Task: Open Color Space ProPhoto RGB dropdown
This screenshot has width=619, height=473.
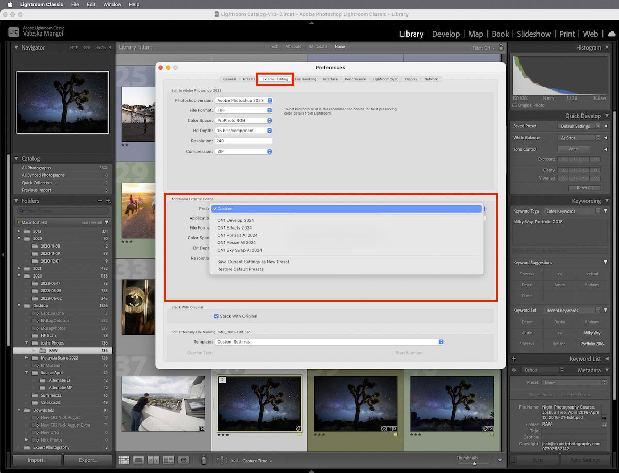Action: pos(243,120)
